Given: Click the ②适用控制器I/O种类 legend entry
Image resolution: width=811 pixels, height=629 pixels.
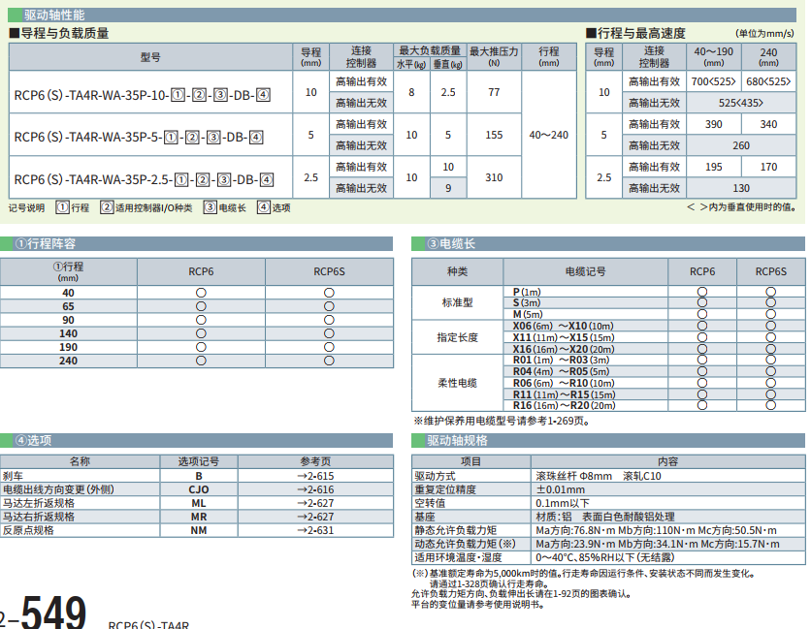Looking at the screenshot, I should click(x=146, y=207).
